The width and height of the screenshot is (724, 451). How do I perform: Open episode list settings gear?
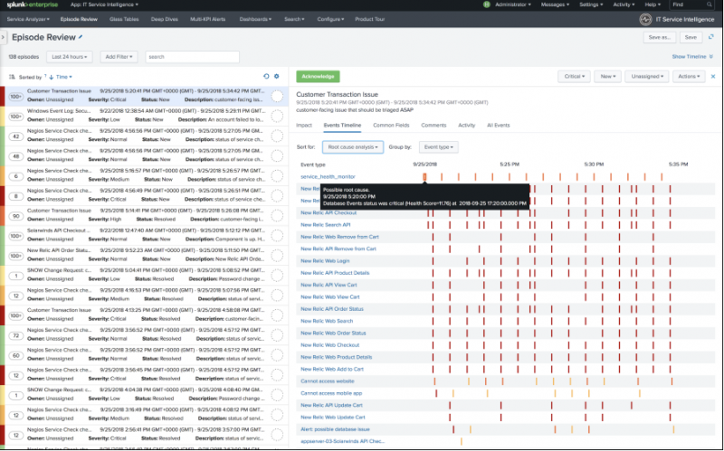[x=277, y=77]
